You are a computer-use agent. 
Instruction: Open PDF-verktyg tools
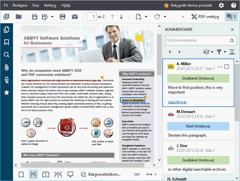(205, 17)
